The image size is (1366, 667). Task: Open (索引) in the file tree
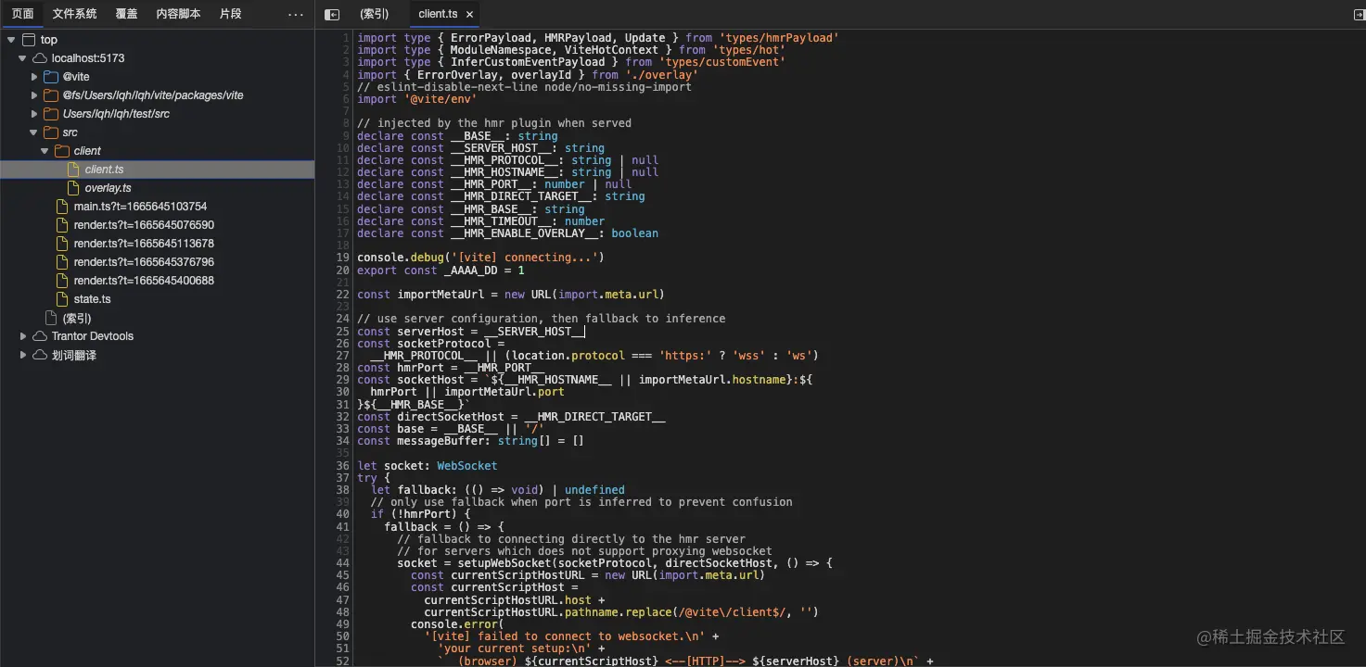77,318
